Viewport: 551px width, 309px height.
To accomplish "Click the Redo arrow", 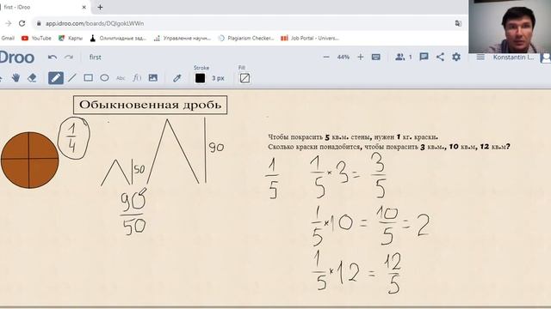I will 69,58.
